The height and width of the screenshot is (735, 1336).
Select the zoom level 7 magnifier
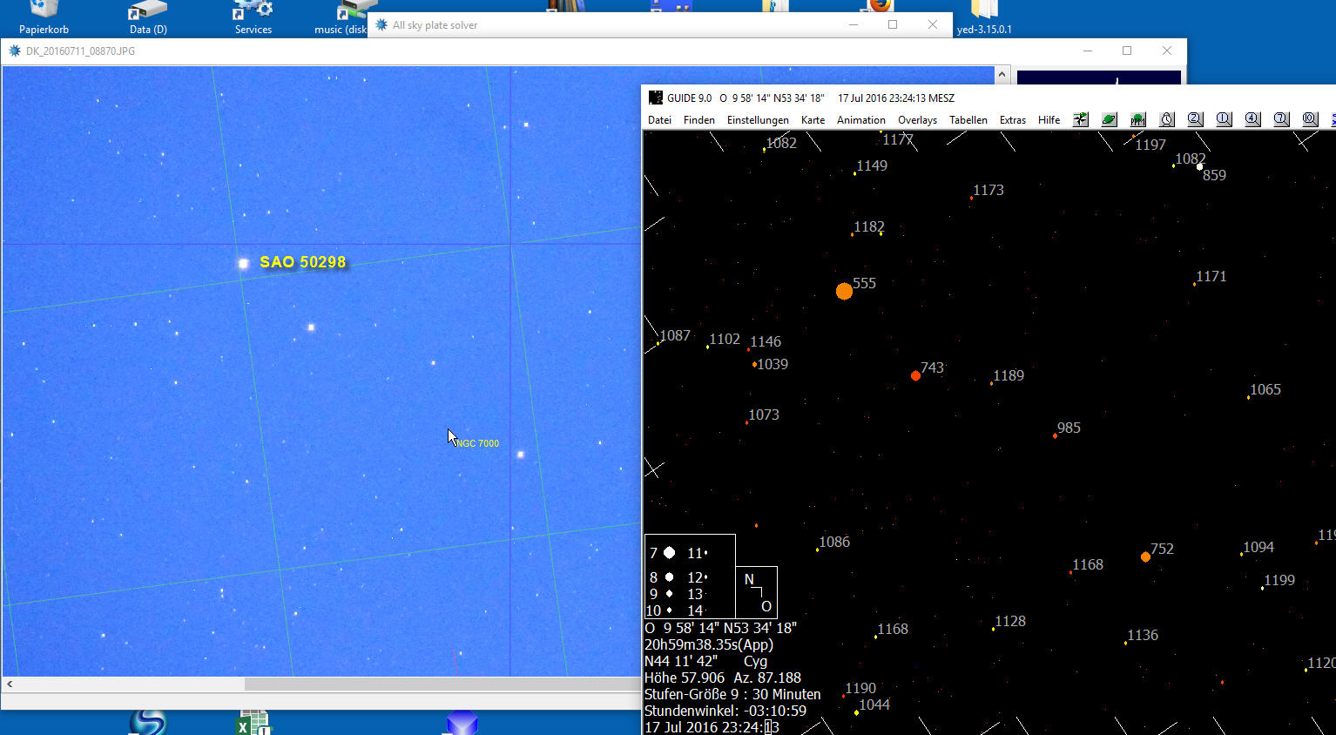point(1281,119)
